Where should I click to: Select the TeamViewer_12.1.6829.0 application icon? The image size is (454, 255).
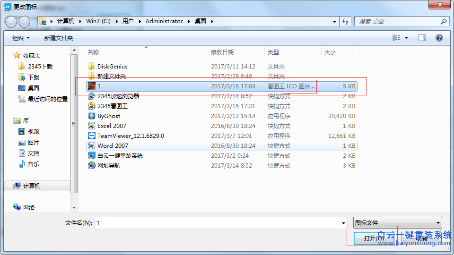click(91, 136)
